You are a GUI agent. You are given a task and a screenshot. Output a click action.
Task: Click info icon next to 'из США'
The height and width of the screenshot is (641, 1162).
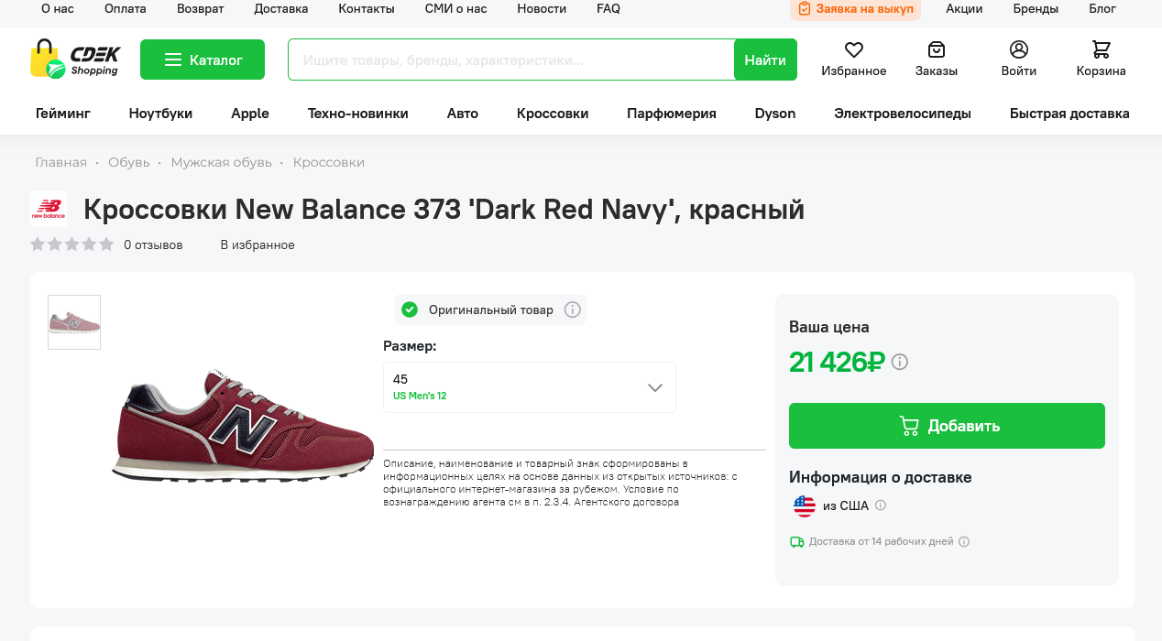pyautogui.click(x=881, y=505)
